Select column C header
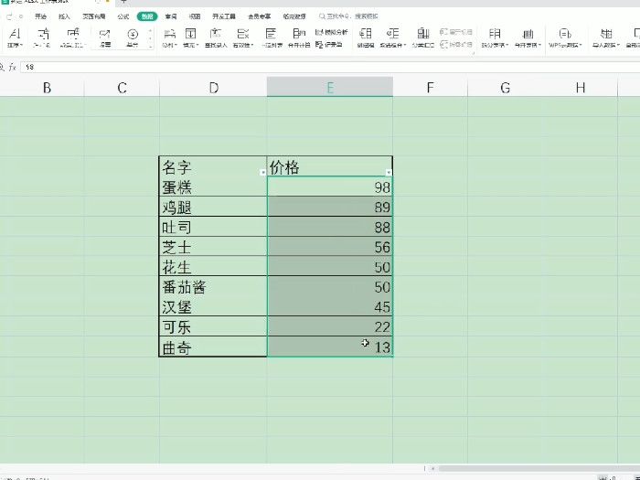Viewport: 640px width, 480px height. tap(122, 88)
